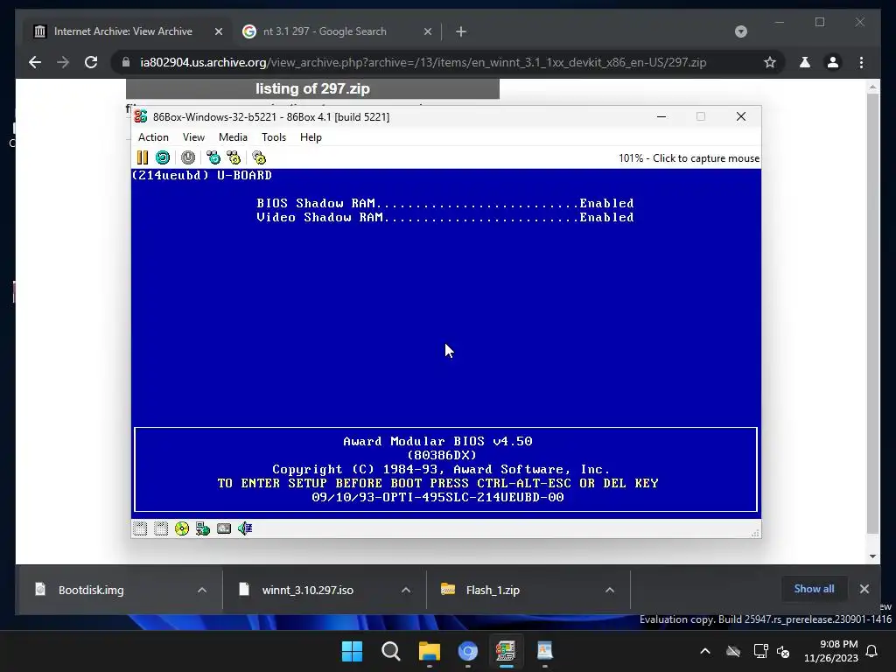The width and height of the screenshot is (896, 672).
Task: Go forward in Chrome
Action: point(63,62)
